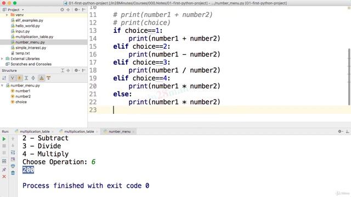Open Structure panel settings gear
This screenshot has height=197, width=351.
click(x=77, y=71)
